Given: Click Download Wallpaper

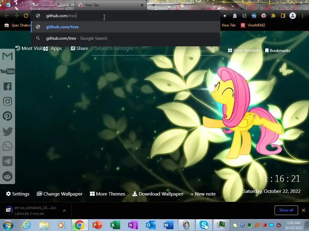Looking at the screenshot, I should [158, 194].
